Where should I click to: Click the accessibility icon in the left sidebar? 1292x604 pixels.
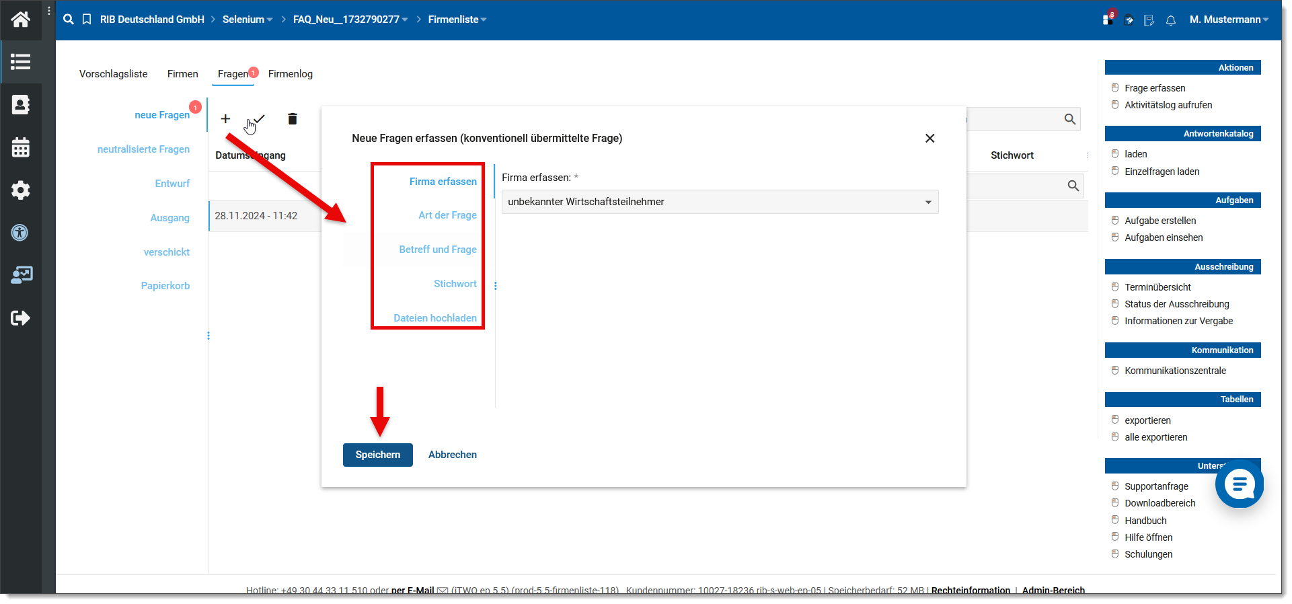[21, 233]
